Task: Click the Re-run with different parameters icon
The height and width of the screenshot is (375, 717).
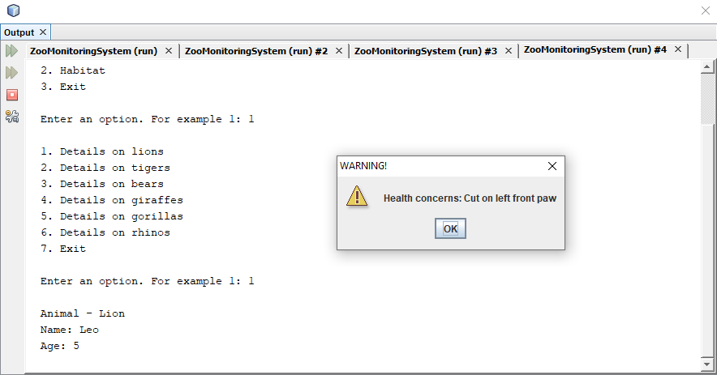Action: coord(11,73)
